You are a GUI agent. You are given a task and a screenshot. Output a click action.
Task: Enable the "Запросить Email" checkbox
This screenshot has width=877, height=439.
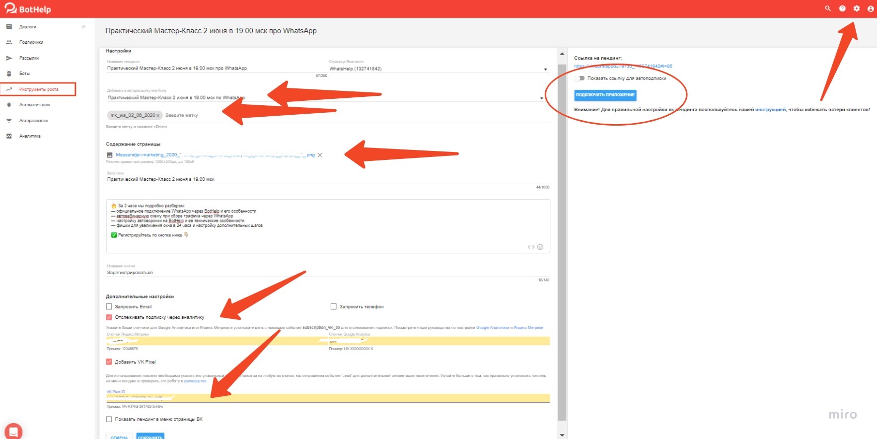(109, 306)
